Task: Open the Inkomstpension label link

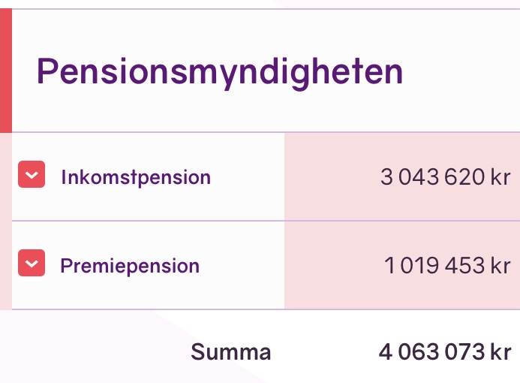Action: click(136, 178)
